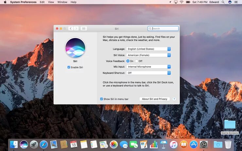Open Safari compass icon in Dock

tap(44, 144)
